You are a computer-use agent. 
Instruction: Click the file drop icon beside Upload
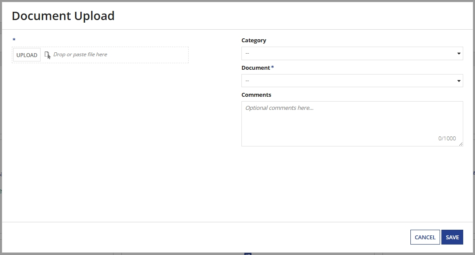48,55
